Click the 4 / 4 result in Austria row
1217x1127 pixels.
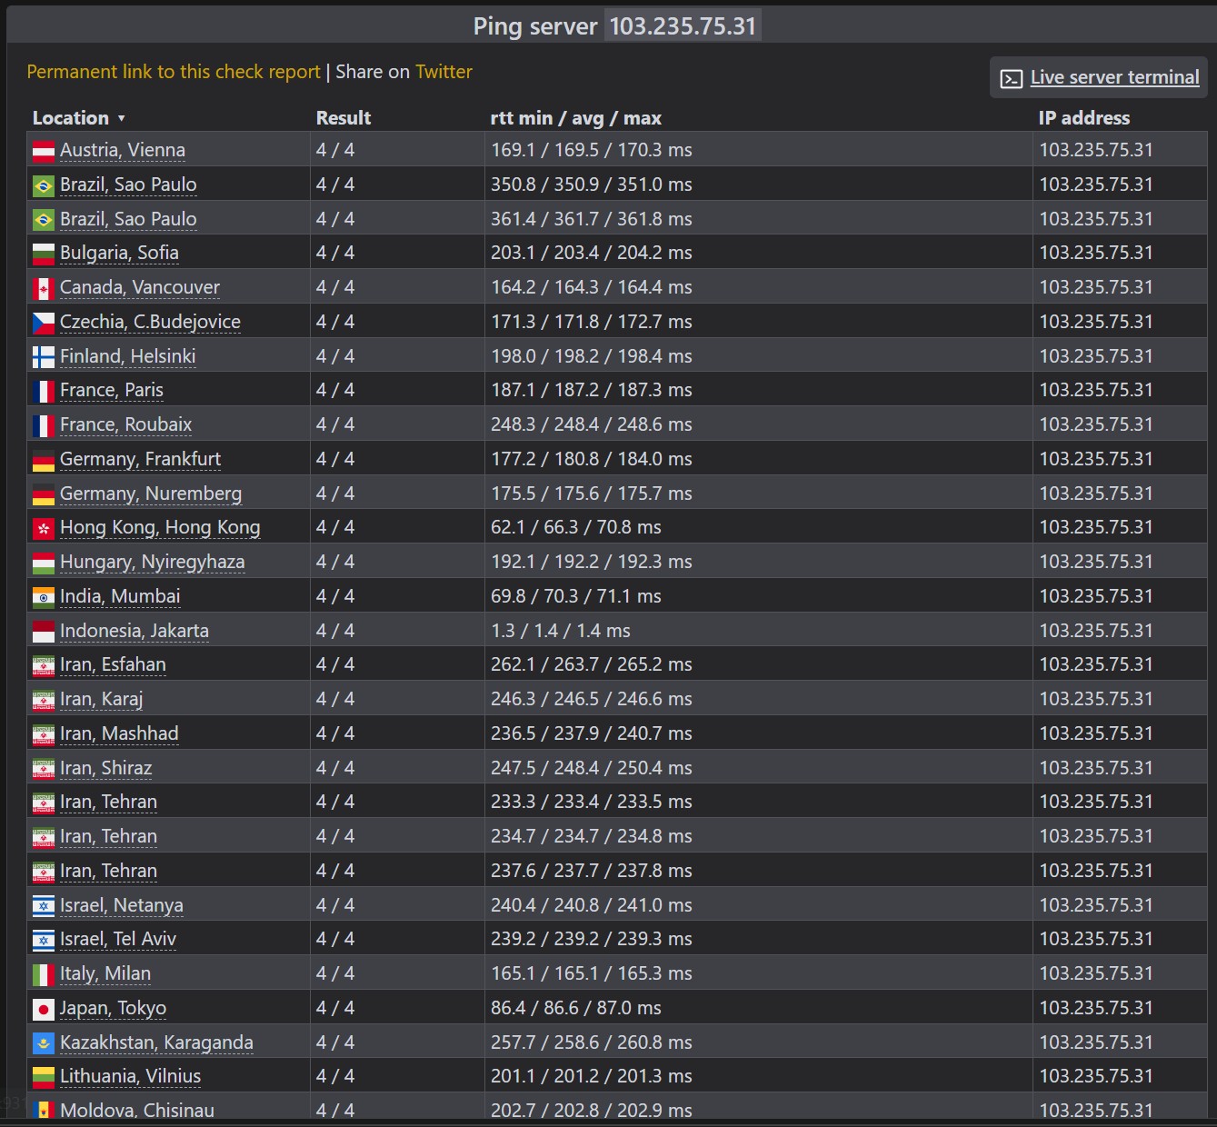click(335, 150)
